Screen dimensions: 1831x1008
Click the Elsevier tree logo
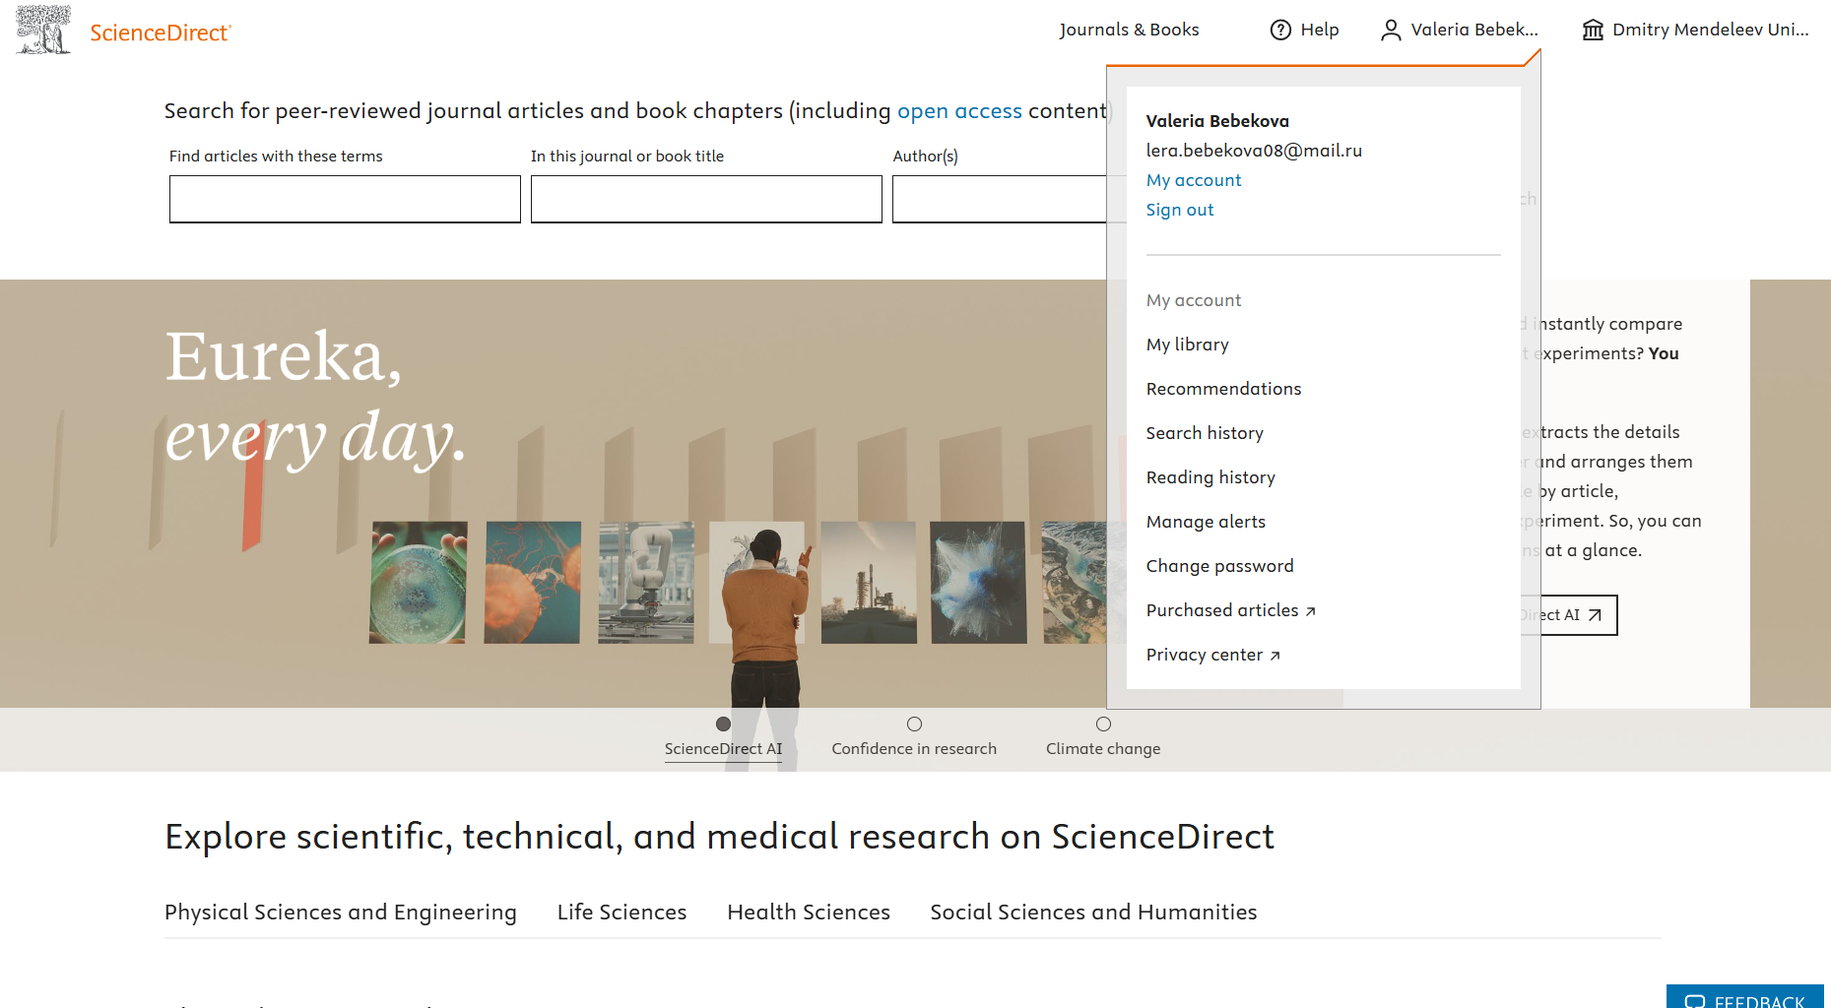click(x=43, y=30)
